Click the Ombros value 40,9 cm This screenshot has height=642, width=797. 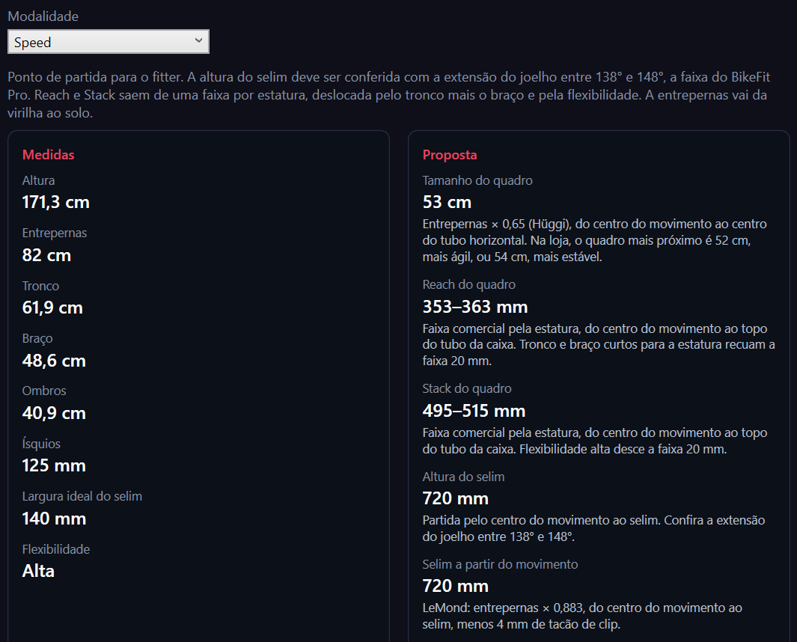click(54, 413)
